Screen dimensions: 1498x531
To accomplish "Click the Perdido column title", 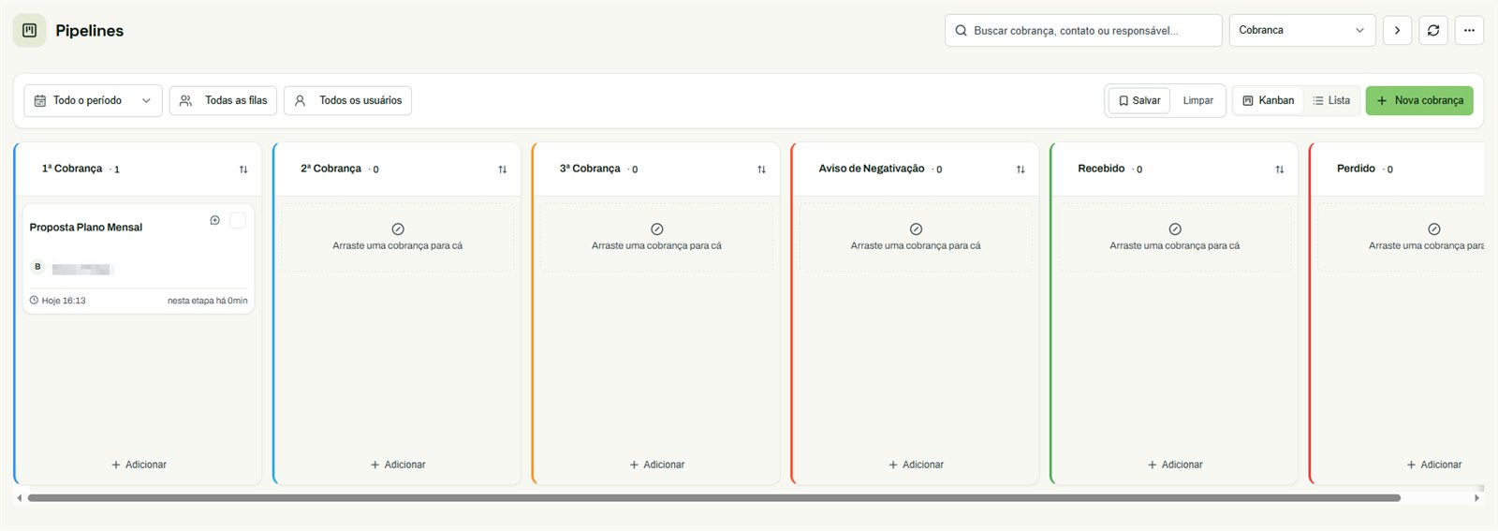I will (1356, 169).
